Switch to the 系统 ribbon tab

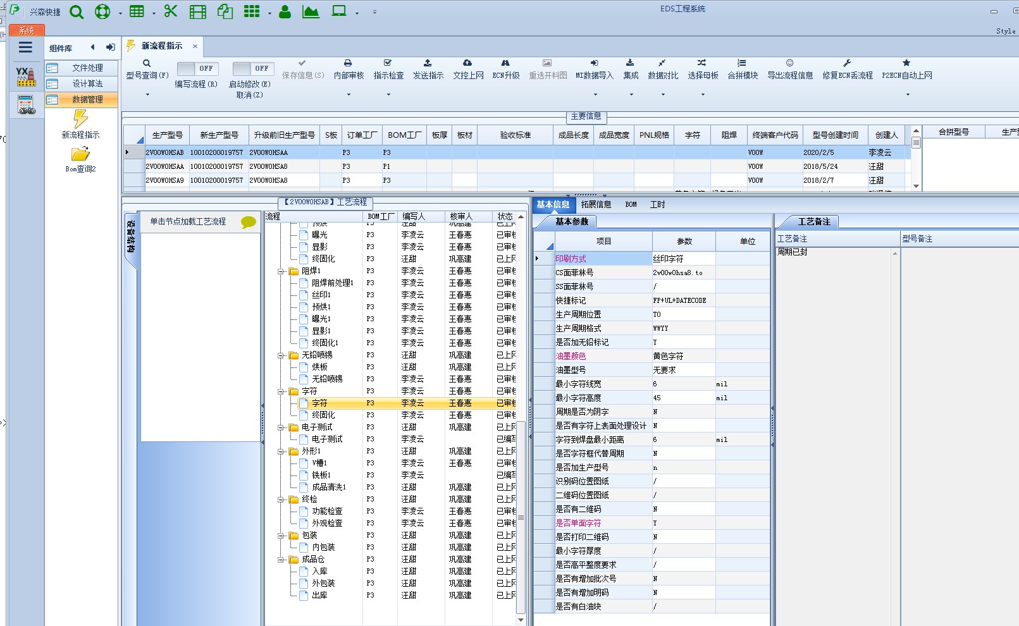[27, 30]
